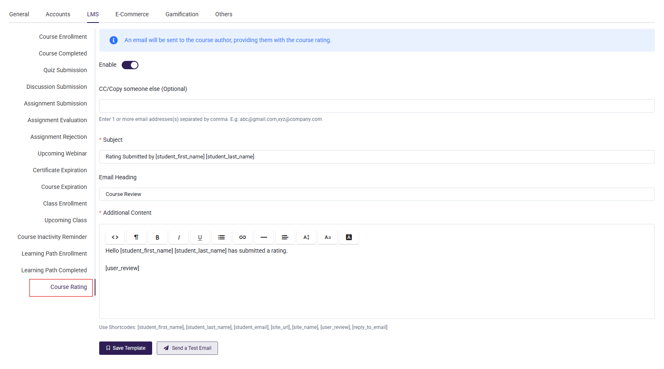Disable the Enable email toggle
This screenshot has height=369, width=664.
pos(130,65)
